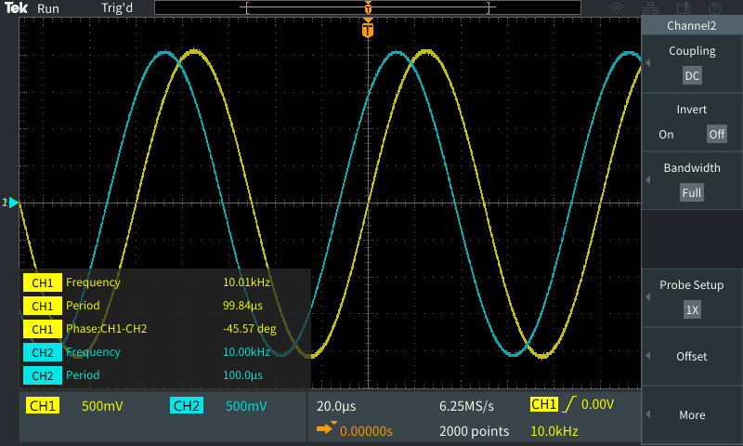Click the waveform record overview bar

369,8
